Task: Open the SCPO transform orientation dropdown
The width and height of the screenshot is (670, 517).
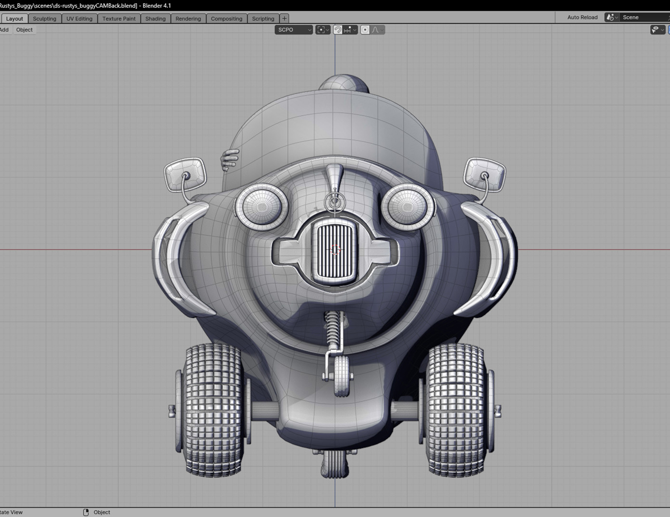Action: pos(293,30)
